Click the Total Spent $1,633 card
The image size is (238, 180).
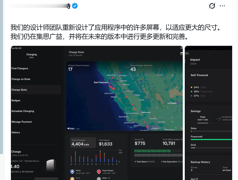(x=110, y=143)
